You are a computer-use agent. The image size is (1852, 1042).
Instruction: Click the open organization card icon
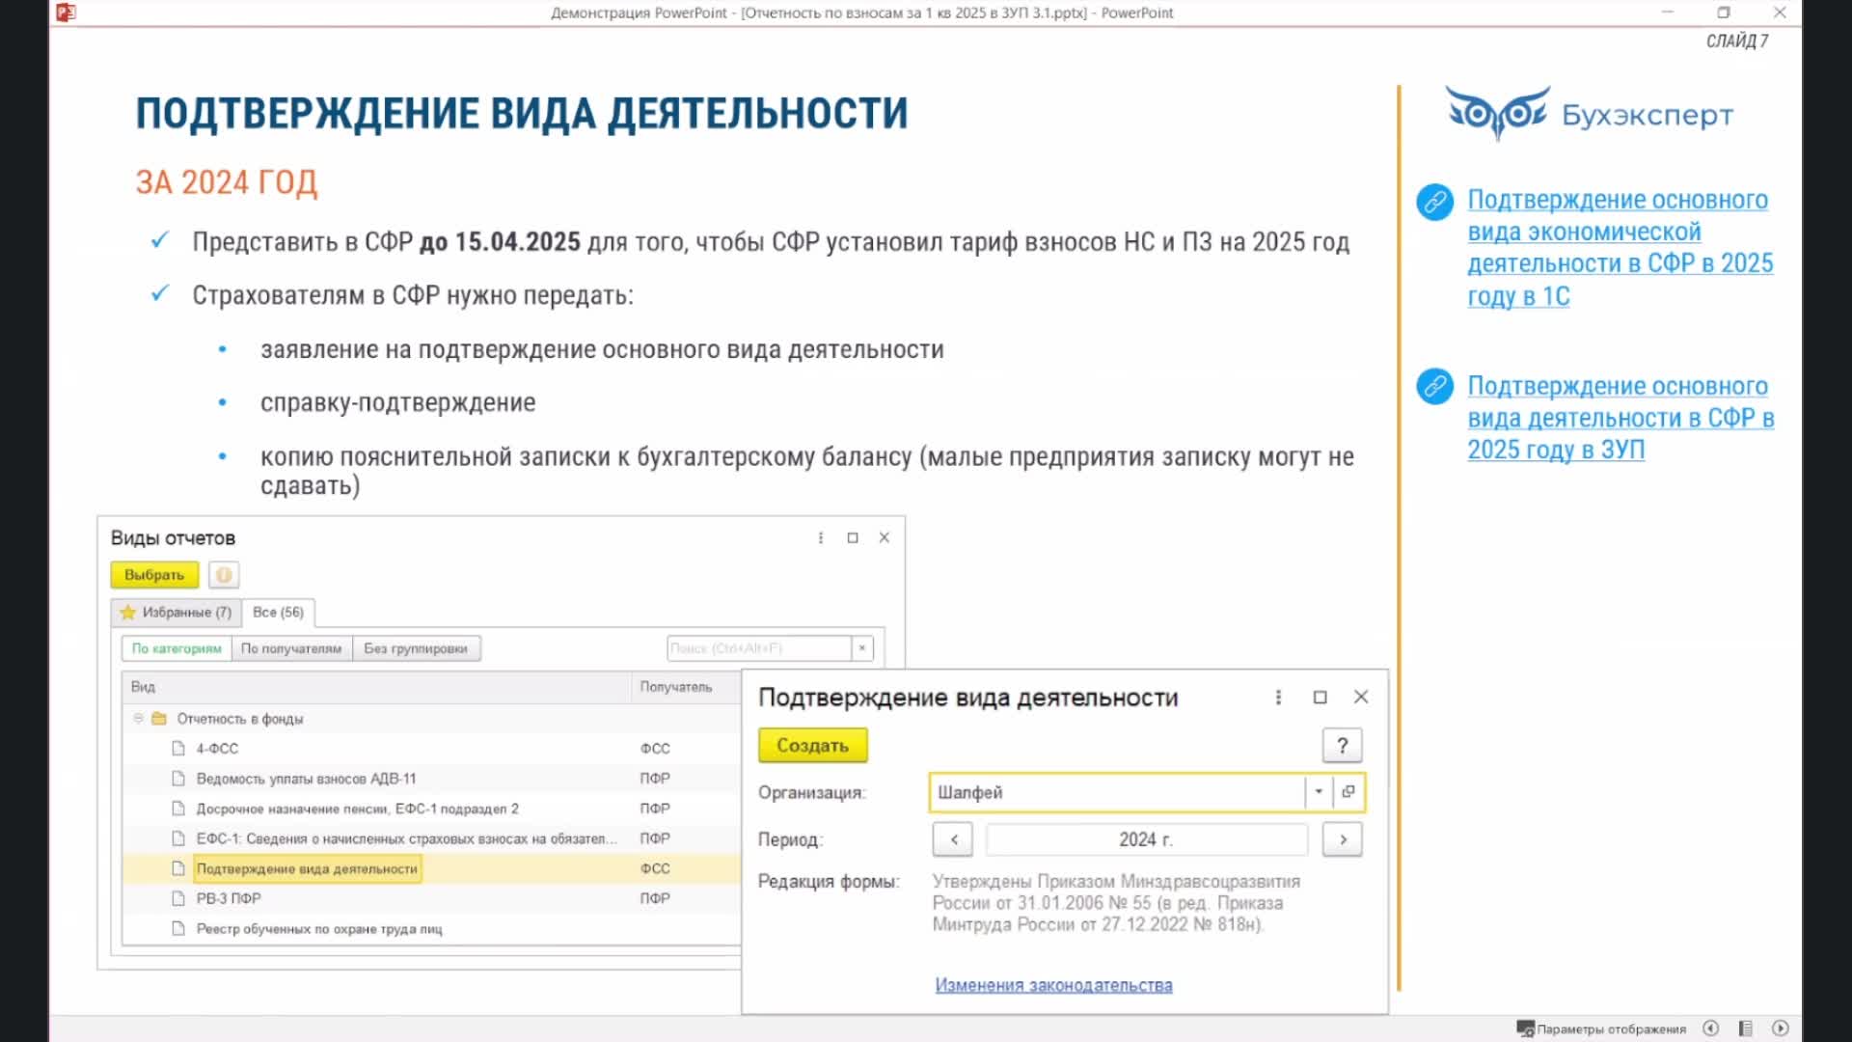point(1348,791)
